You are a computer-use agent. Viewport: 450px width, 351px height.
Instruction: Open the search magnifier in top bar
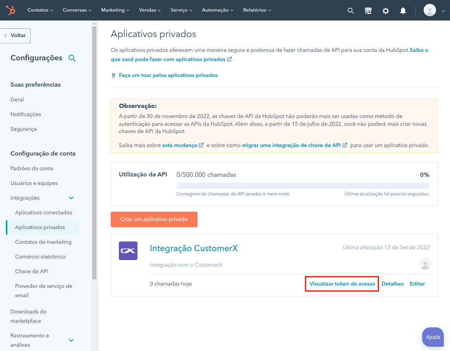[350, 11]
